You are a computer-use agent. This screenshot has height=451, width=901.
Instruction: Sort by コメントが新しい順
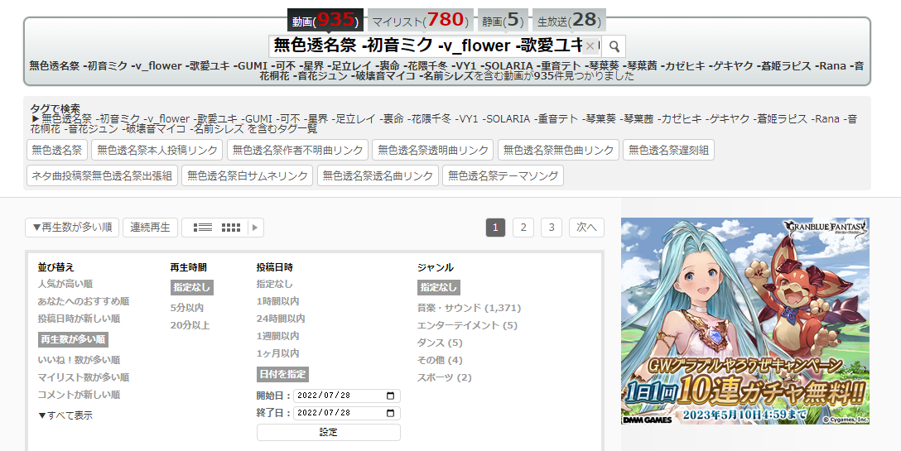tap(79, 395)
